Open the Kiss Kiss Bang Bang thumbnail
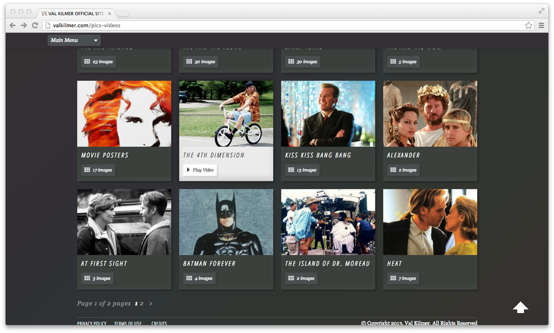 (x=328, y=114)
